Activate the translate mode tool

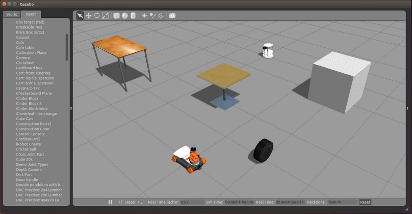pos(88,16)
